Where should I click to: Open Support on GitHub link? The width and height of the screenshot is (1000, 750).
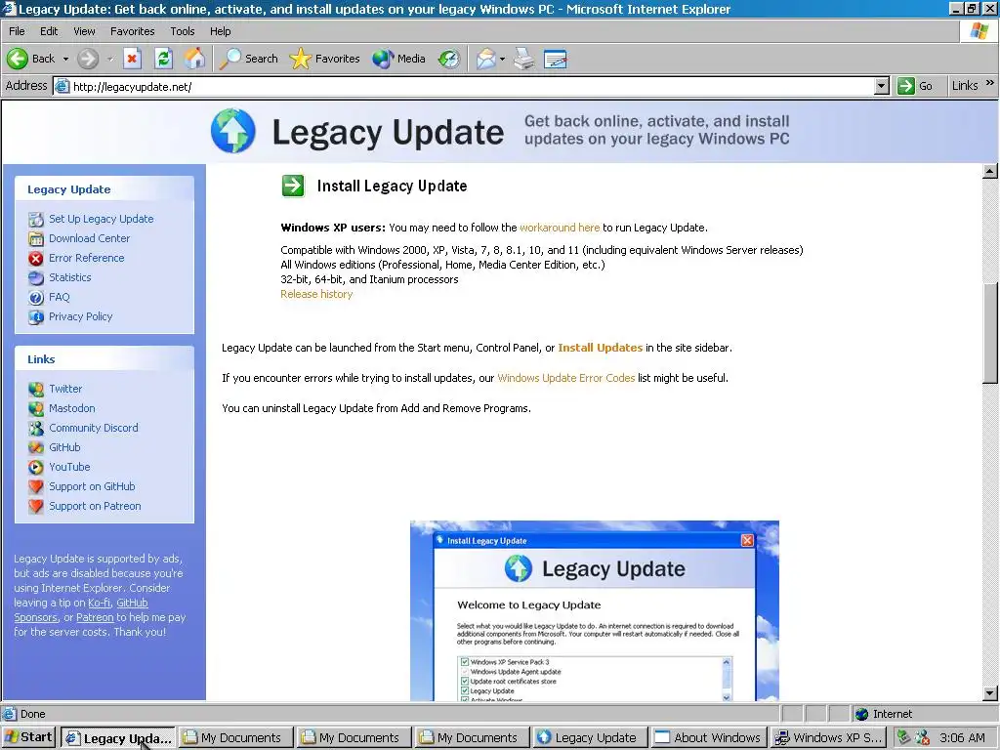pos(93,486)
